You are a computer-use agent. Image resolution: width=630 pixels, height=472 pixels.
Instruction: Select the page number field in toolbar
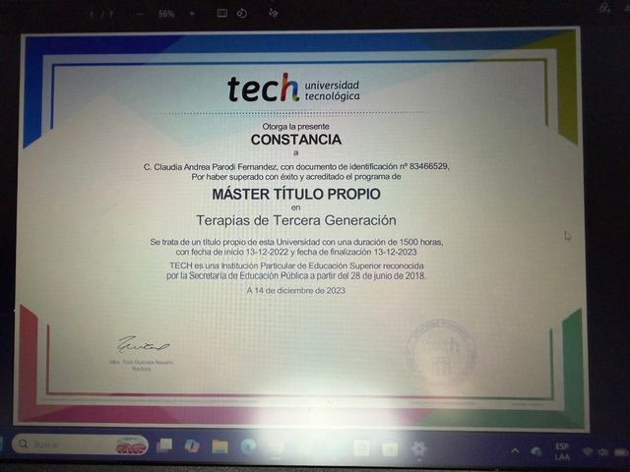click(x=92, y=14)
